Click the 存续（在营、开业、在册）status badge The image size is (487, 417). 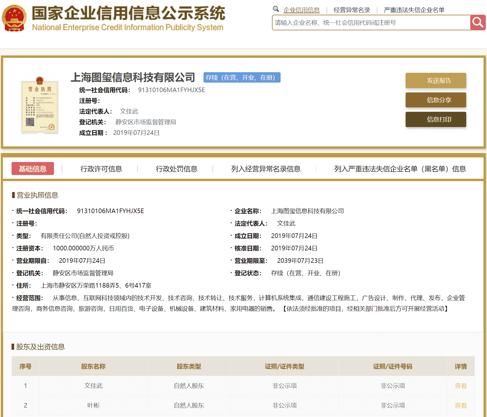242,77
